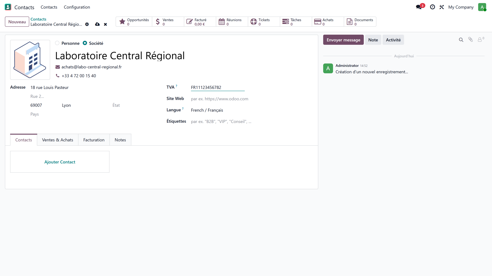Attach files using the paperclip icon

pyautogui.click(x=470, y=40)
